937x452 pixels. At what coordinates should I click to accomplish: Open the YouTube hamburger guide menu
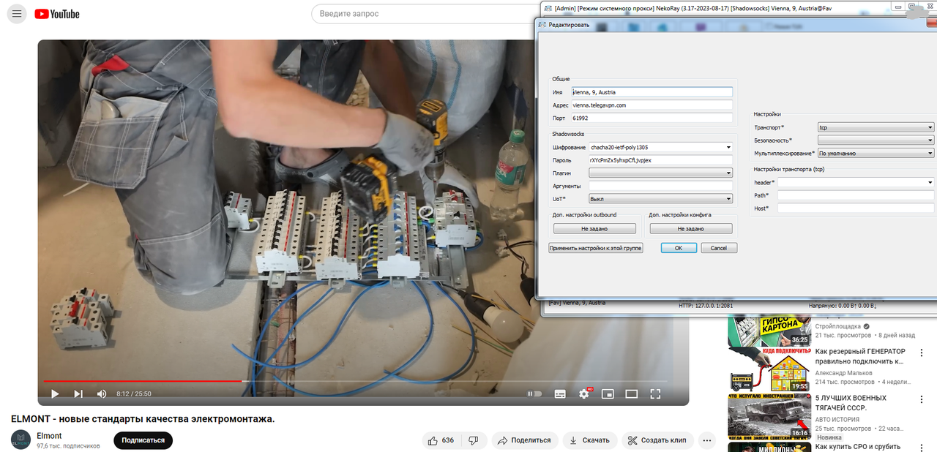[17, 14]
